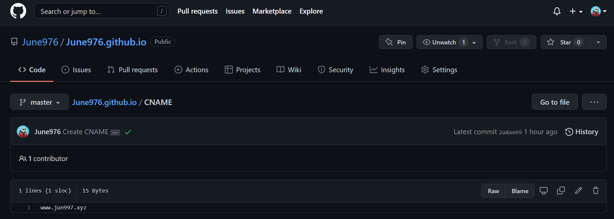Viewport: 614px width, 219px height.
Task: Open the GitHub home logo
Action: tap(18, 11)
